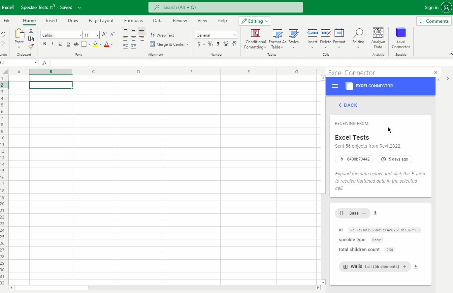Screen dimensions: 453x293
Task: Click the Cut scissors icon
Action: [x=31, y=31]
